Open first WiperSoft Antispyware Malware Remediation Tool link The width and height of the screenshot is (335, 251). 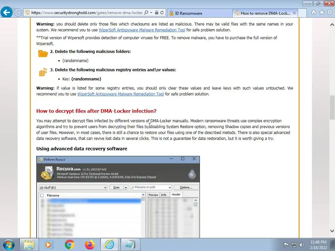142,30
